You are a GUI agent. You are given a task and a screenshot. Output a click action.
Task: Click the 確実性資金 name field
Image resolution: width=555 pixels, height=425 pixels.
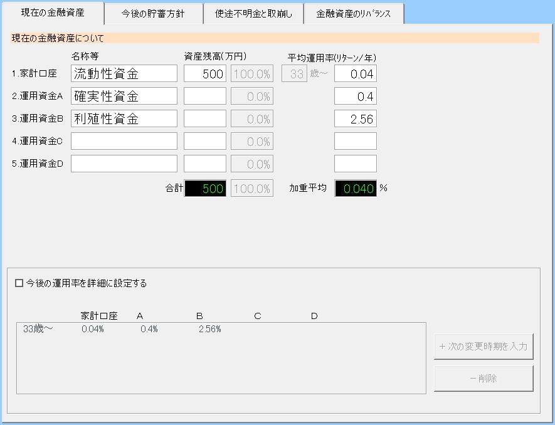(124, 97)
